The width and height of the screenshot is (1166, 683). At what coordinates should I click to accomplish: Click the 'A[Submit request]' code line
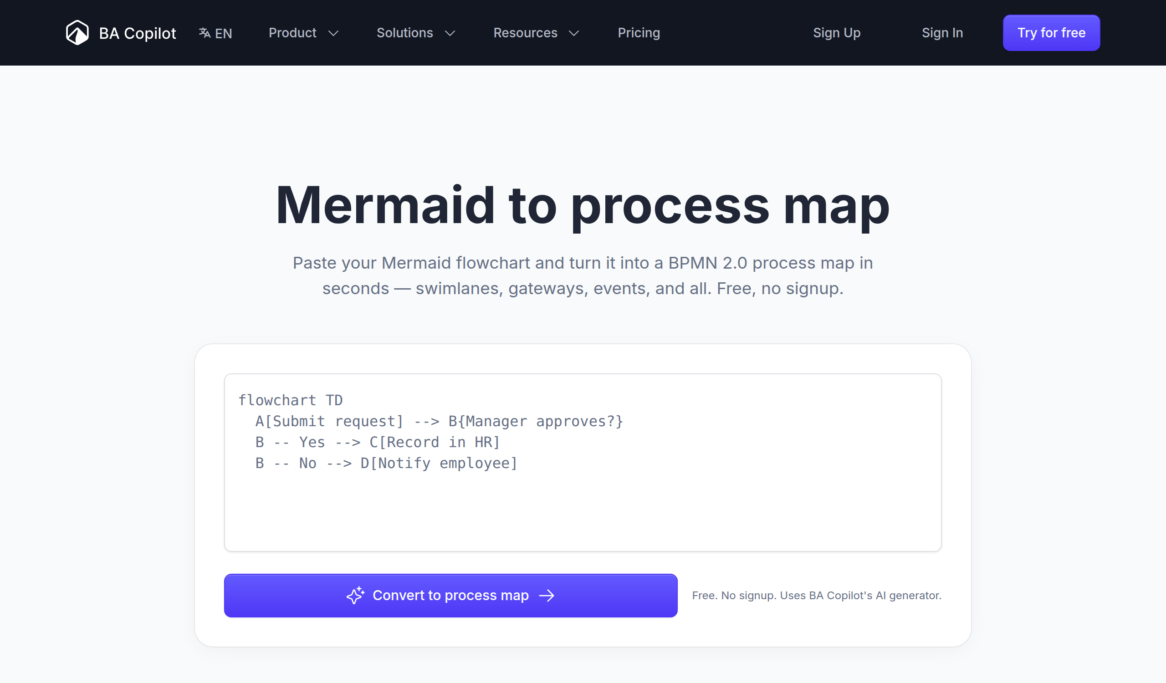tap(440, 421)
